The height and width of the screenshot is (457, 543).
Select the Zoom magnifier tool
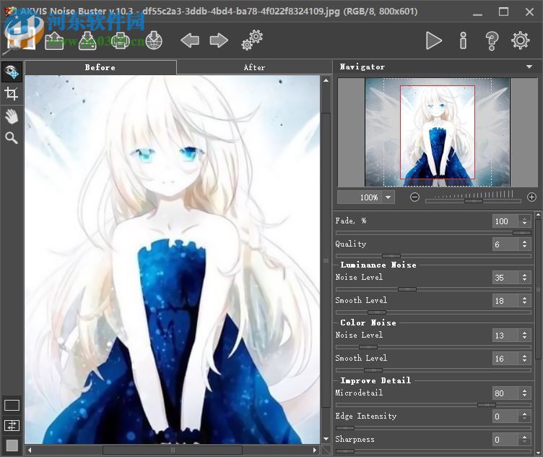pyautogui.click(x=12, y=137)
